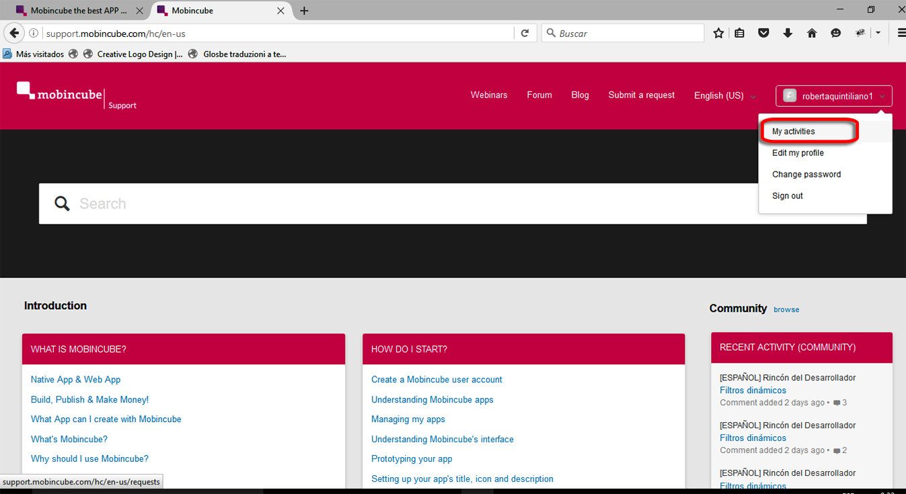Image resolution: width=906 pixels, height=494 pixels.
Task: Click the Community browse link
Action: point(786,310)
